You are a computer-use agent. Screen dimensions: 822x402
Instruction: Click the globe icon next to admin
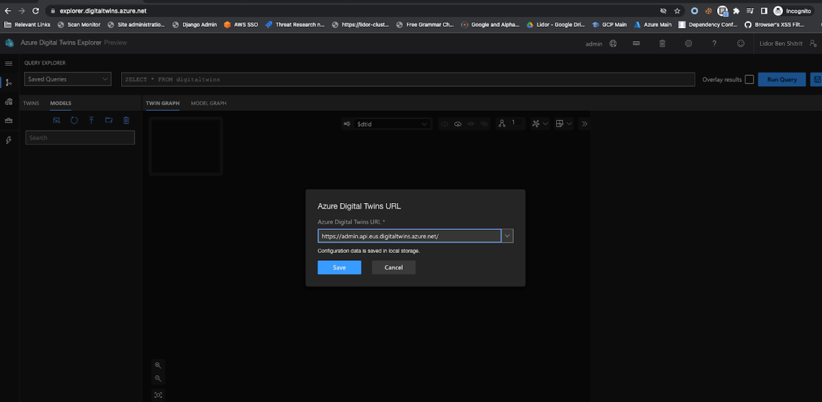point(613,43)
